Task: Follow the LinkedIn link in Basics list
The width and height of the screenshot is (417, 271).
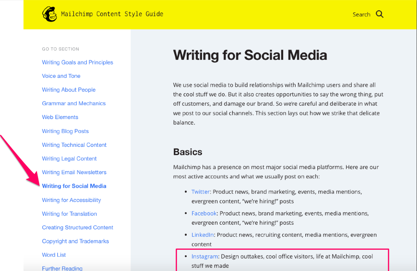Action: [x=202, y=235]
